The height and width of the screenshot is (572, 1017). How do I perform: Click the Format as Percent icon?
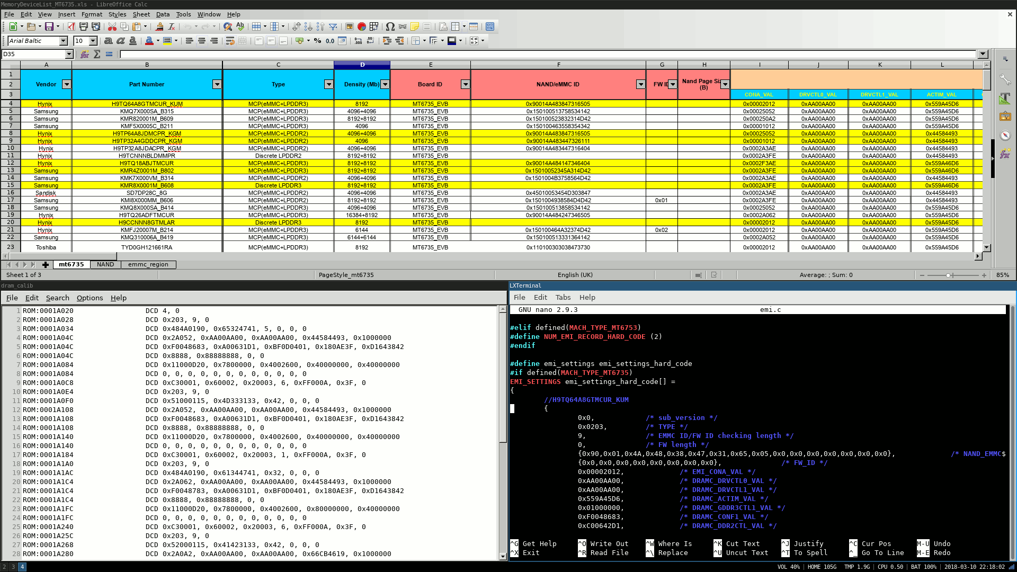(317, 41)
